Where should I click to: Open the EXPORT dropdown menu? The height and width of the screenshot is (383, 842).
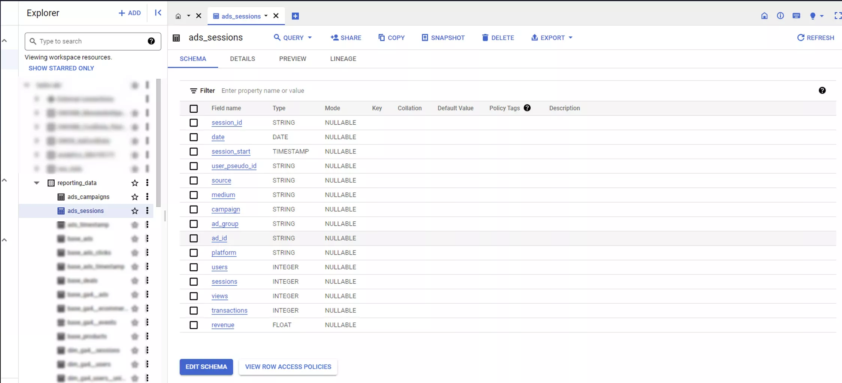[x=552, y=38]
